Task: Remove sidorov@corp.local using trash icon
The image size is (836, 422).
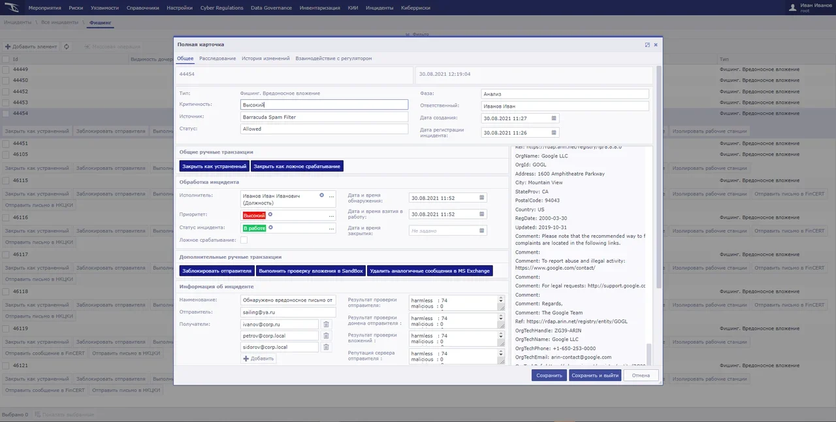Action: [327, 347]
